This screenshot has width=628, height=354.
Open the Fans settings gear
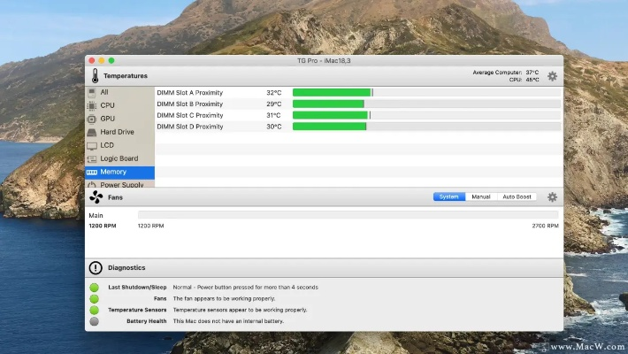click(x=552, y=197)
